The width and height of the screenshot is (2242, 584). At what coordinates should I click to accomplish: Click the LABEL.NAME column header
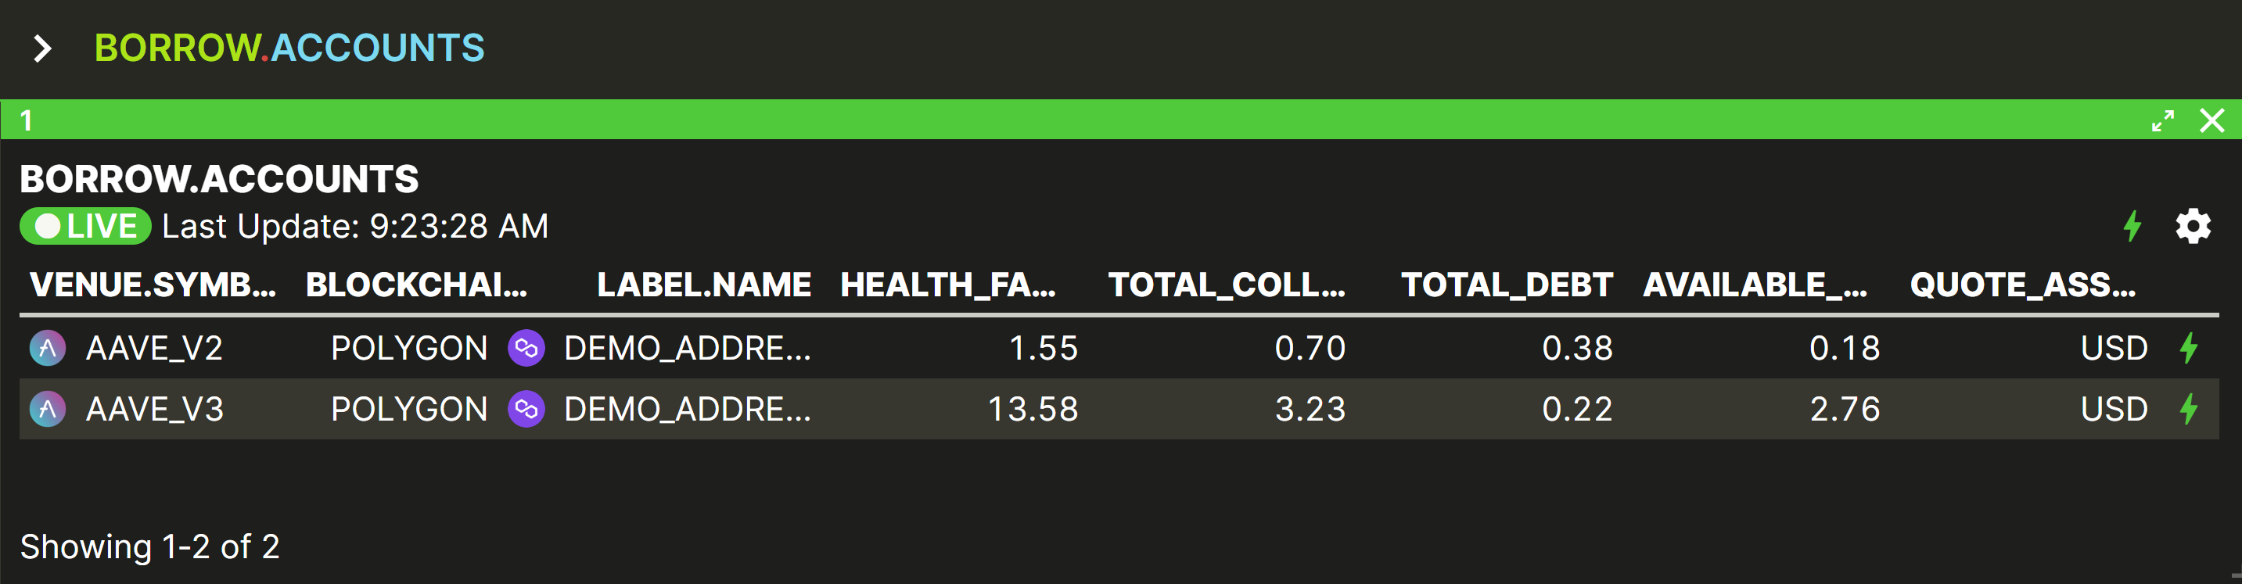coord(703,285)
